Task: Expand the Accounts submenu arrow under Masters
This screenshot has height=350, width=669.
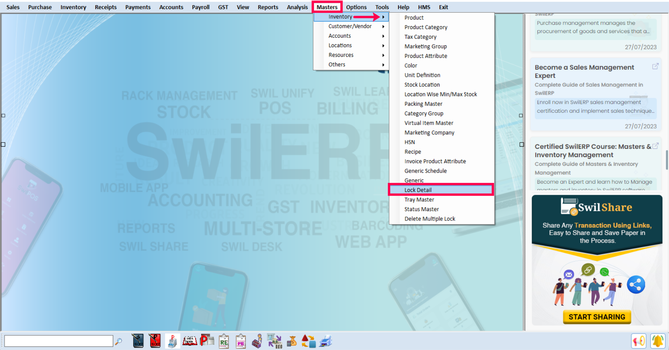Action: point(383,36)
